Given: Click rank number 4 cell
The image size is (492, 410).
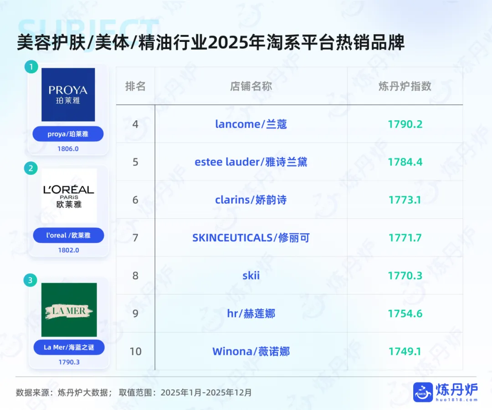Looking at the screenshot, I should pyautogui.click(x=135, y=124).
